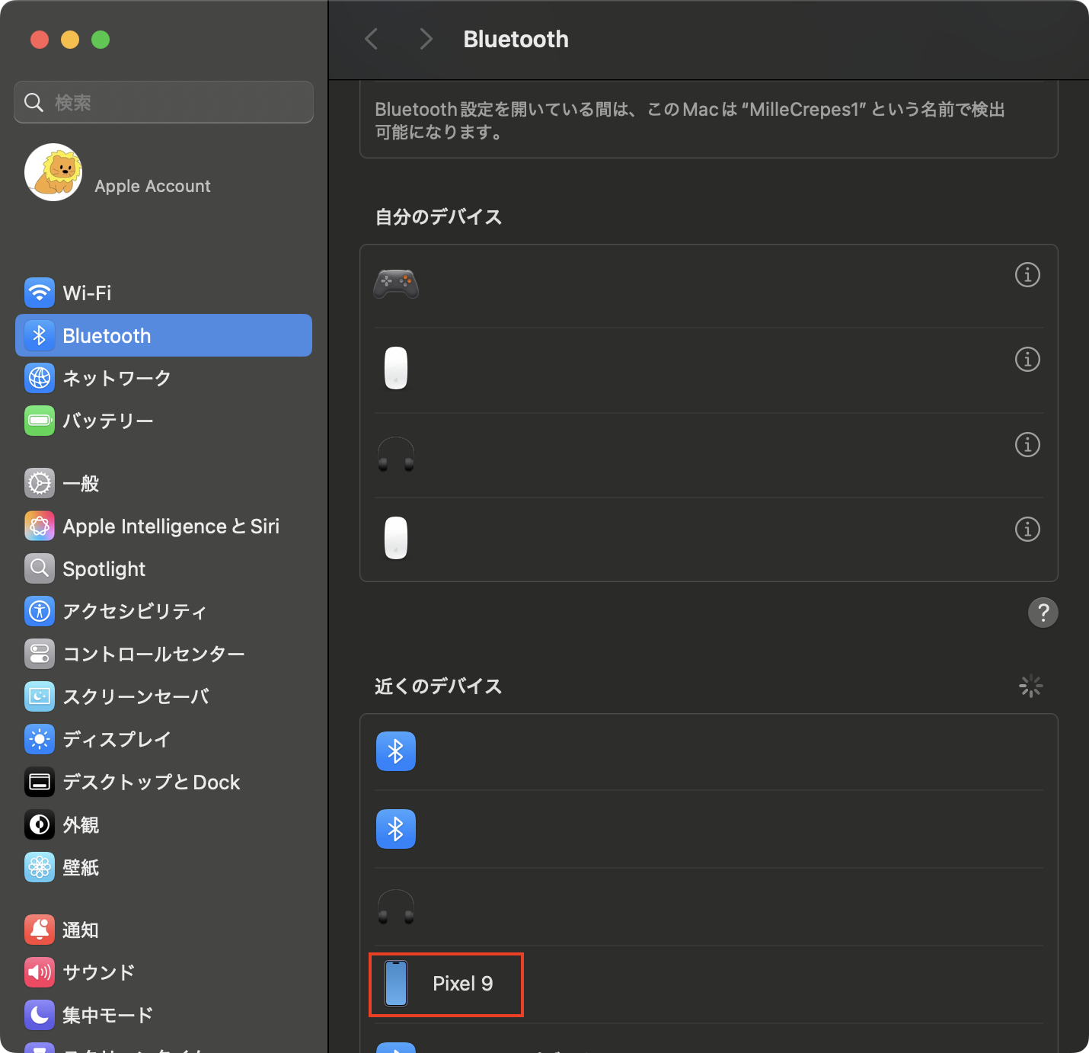Image resolution: width=1089 pixels, height=1053 pixels.
Task: Click the search field in the sidebar
Action: (x=164, y=102)
